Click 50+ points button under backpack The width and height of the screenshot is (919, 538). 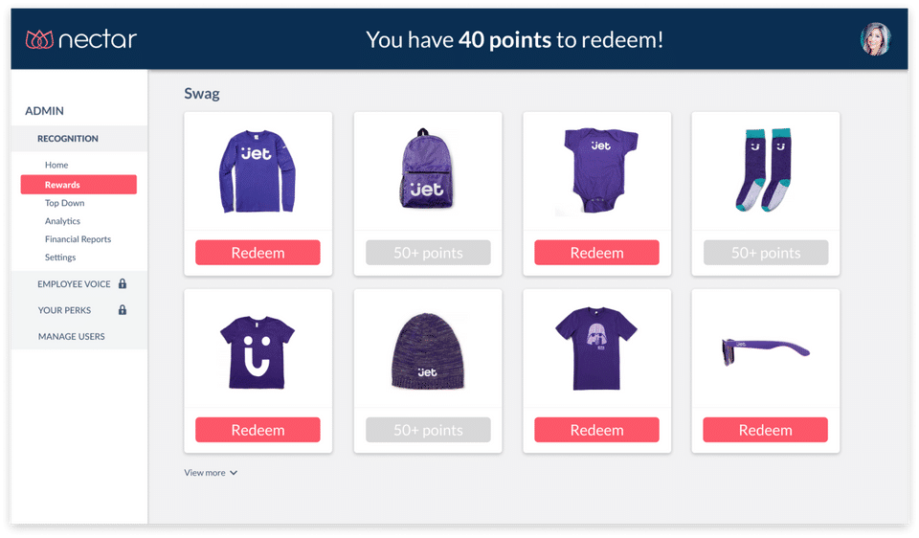tap(427, 253)
